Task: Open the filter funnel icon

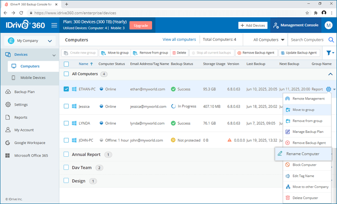Action: pyautogui.click(x=329, y=53)
